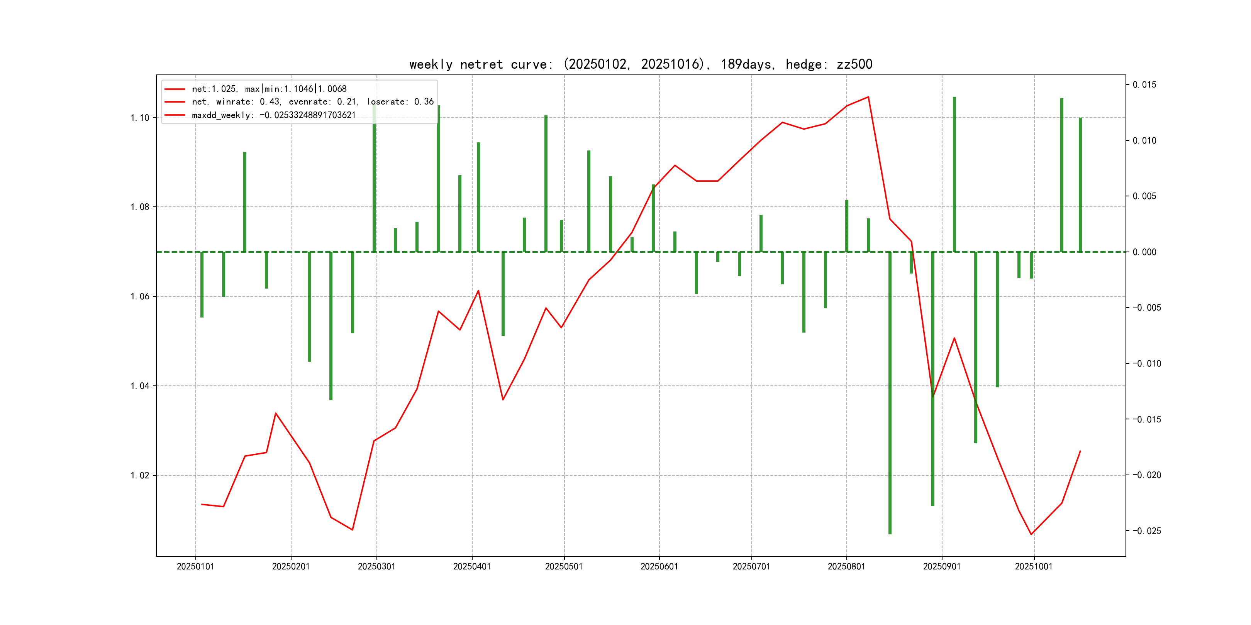Click the left y-axis label 1.02
The height and width of the screenshot is (625, 1251).
tap(140, 476)
